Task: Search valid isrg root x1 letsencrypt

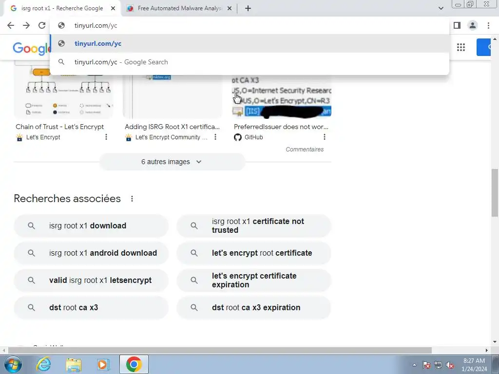Action: click(x=91, y=280)
